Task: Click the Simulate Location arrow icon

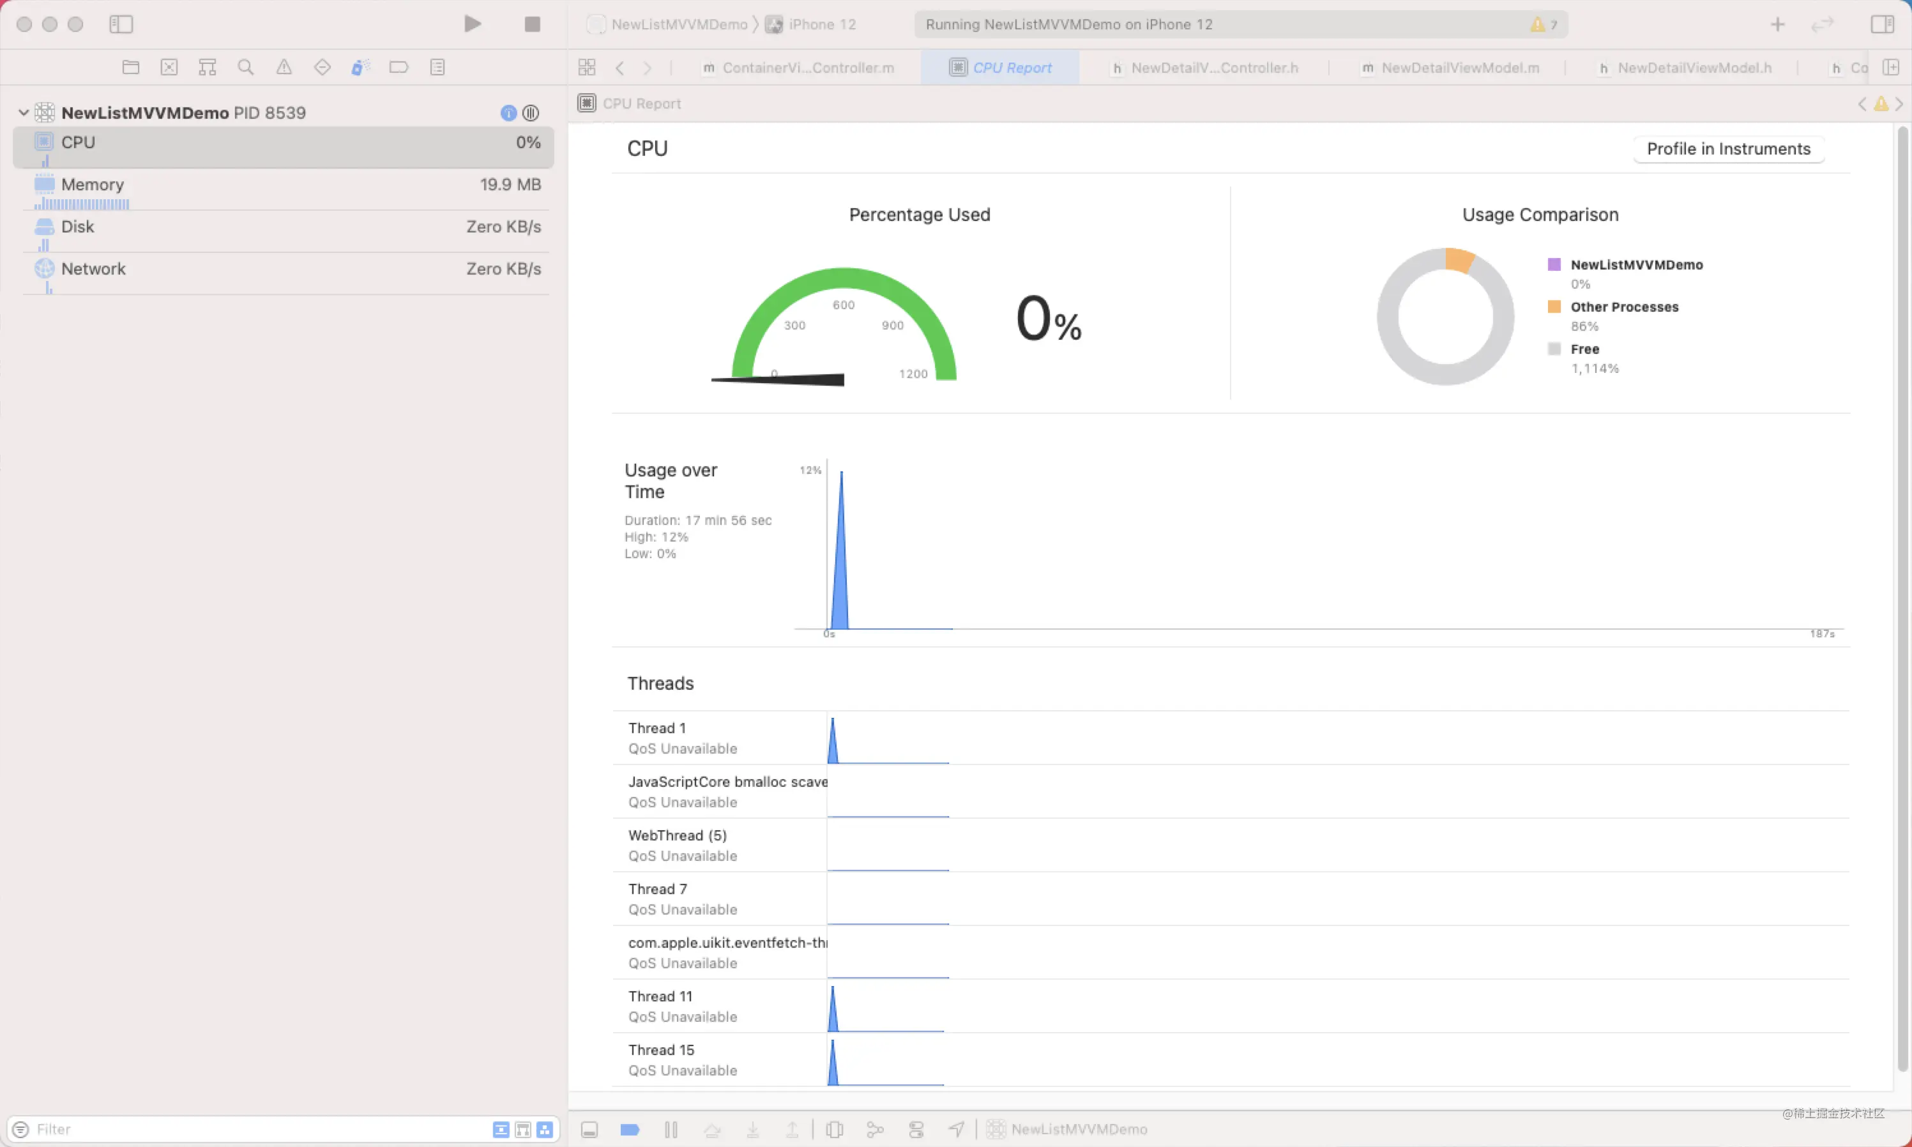Action: tap(956, 1129)
